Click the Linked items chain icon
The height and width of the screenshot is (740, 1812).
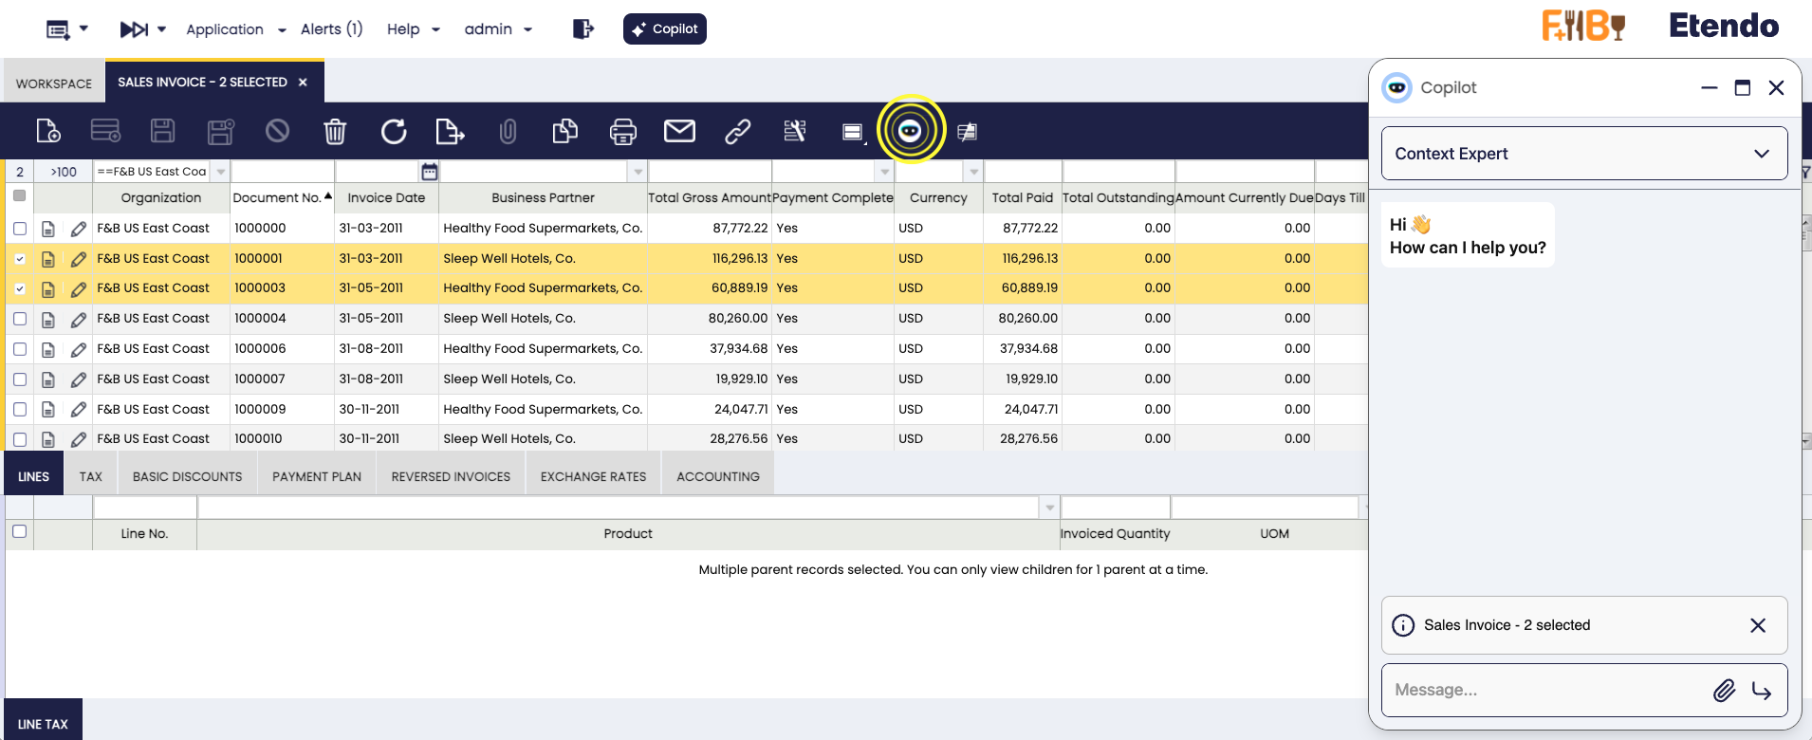click(x=738, y=131)
